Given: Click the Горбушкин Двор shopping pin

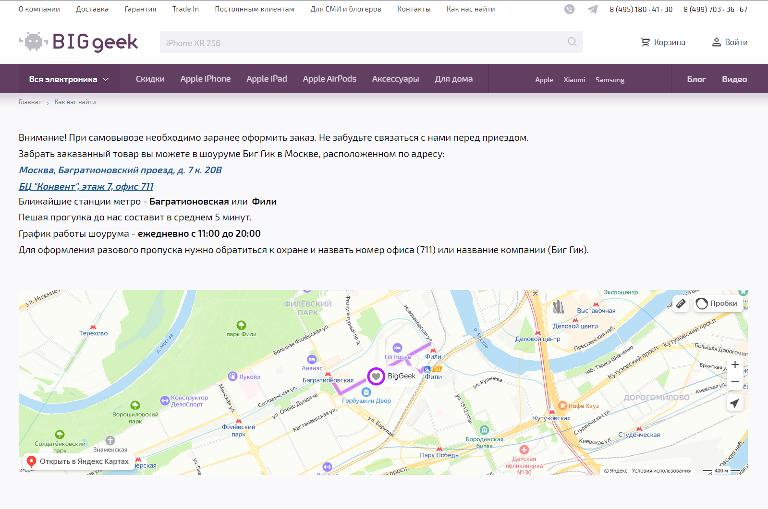Looking at the screenshot, I should pos(366,392).
